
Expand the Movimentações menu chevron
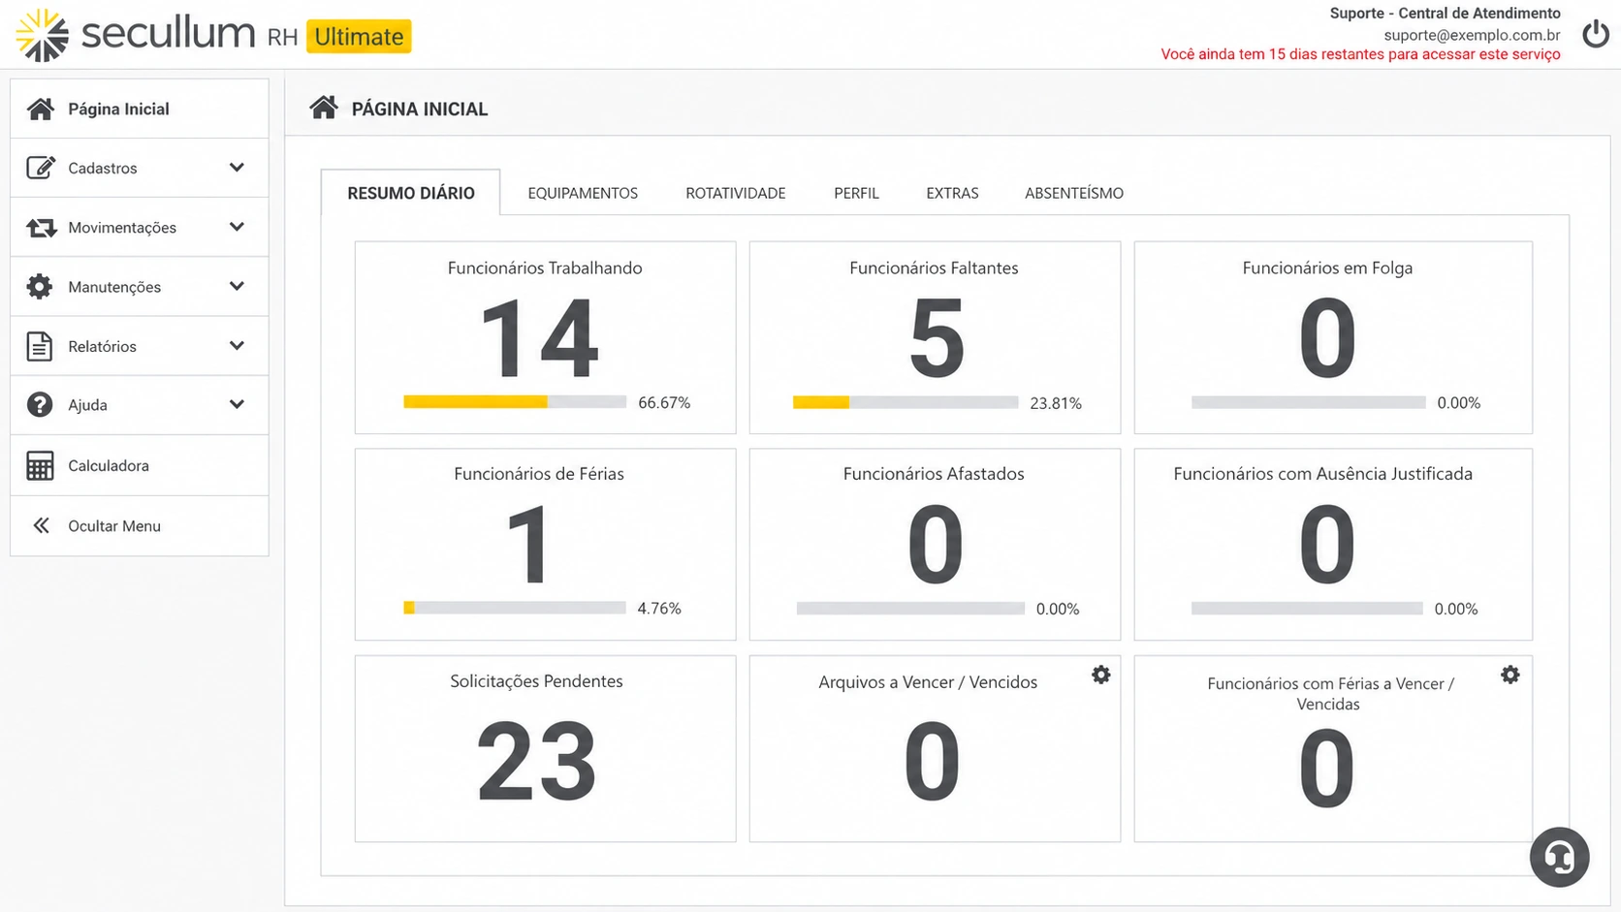point(237,227)
